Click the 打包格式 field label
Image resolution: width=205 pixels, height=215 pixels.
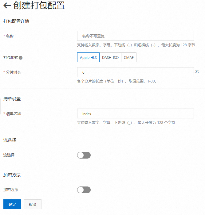(11, 58)
